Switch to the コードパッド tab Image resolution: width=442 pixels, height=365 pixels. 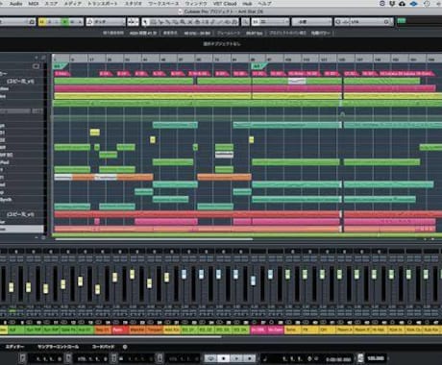click(x=103, y=347)
